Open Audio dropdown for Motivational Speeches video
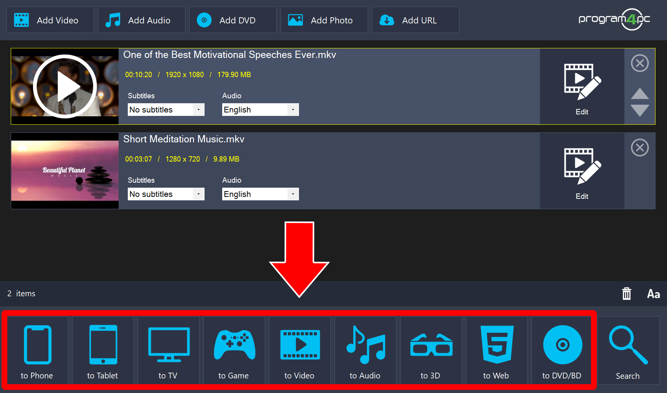 pyautogui.click(x=261, y=110)
